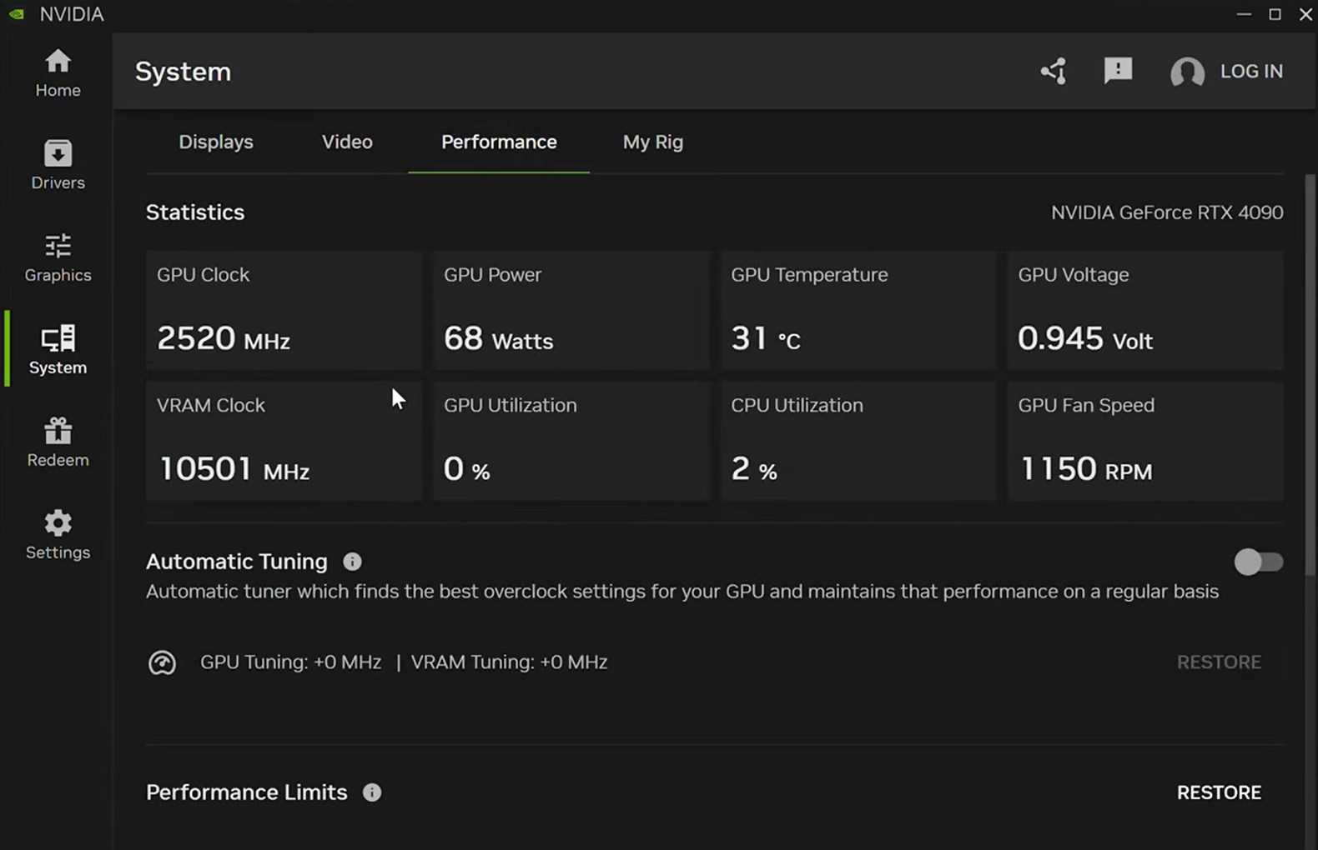Open the feedback speech-bubble icon
The width and height of the screenshot is (1318, 850).
[1118, 71]
